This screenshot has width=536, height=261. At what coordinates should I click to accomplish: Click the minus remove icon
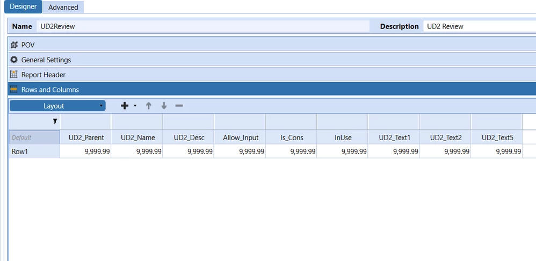(x=179, y=106)
